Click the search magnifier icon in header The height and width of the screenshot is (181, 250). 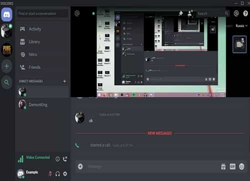coord(226,13)
